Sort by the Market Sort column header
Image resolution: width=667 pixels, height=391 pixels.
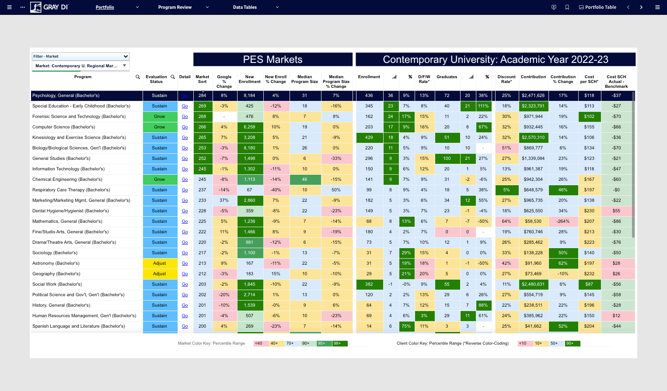click(x=203, y=79)
